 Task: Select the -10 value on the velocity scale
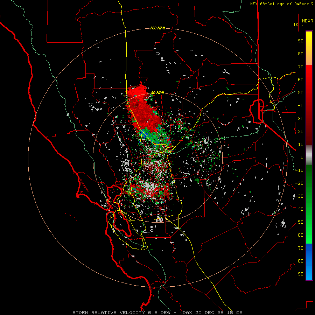tap(299, 170)
